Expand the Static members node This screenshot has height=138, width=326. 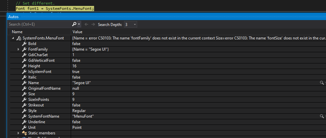click(x=18, y=133)
